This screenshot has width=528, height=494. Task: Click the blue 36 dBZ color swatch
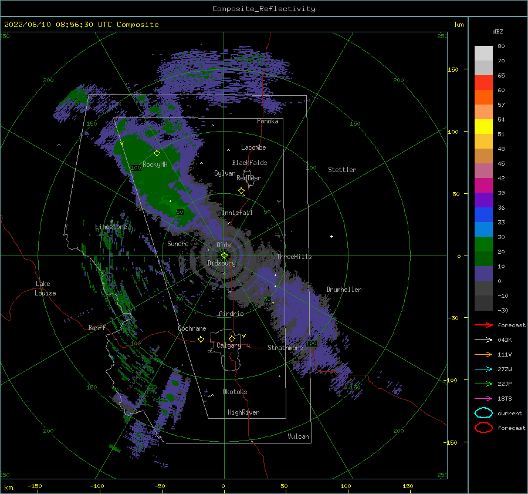(x=483, y=214)
